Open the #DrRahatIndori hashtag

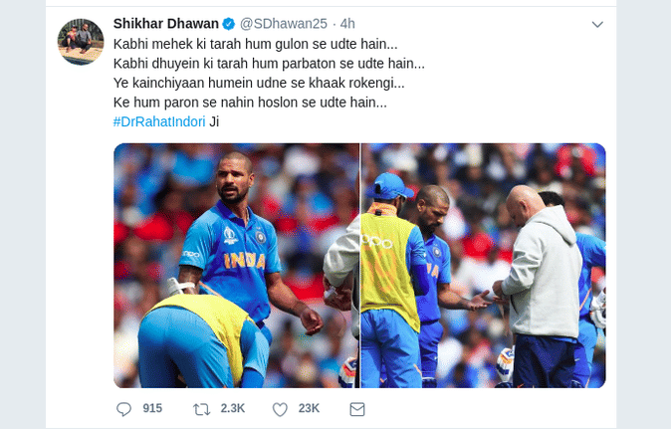[159, 121]
